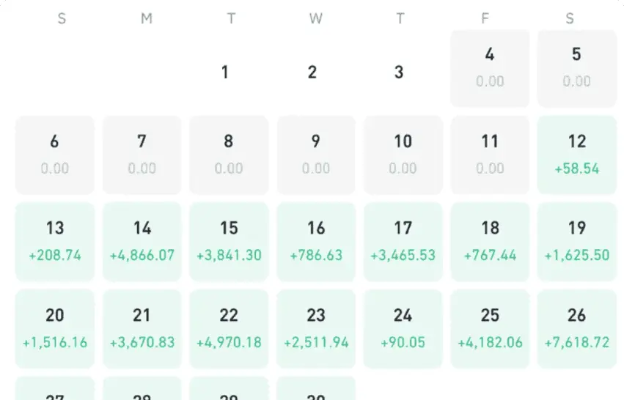
Task: Select day 17 with +3,465.53
Action: pos(403,242)
